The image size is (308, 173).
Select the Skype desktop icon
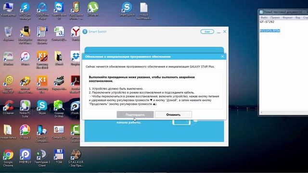pyautogui.click(x=42, y=108)
